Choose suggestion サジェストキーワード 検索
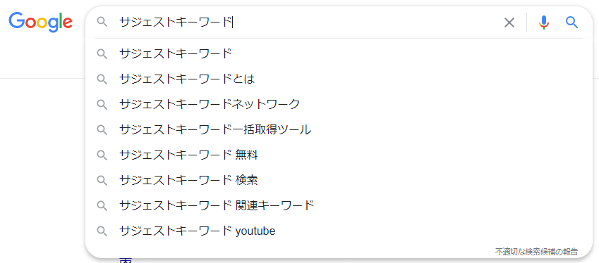This screenshot has width=599, height=263. tap(339, 180)
